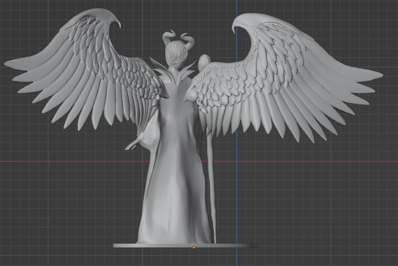This screenshot has width=398, height=266.
Task: Click the outstretched hand of the figure
Action: coord(131,146)
